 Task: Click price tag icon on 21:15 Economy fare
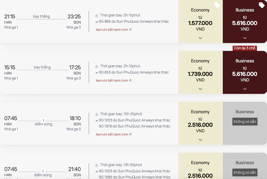point(217,5)
